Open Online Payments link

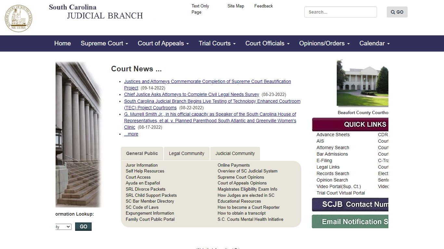click(234, 165)
